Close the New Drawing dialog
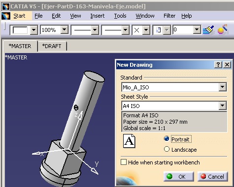Screen dimensions: 234x187 [227, 65]
